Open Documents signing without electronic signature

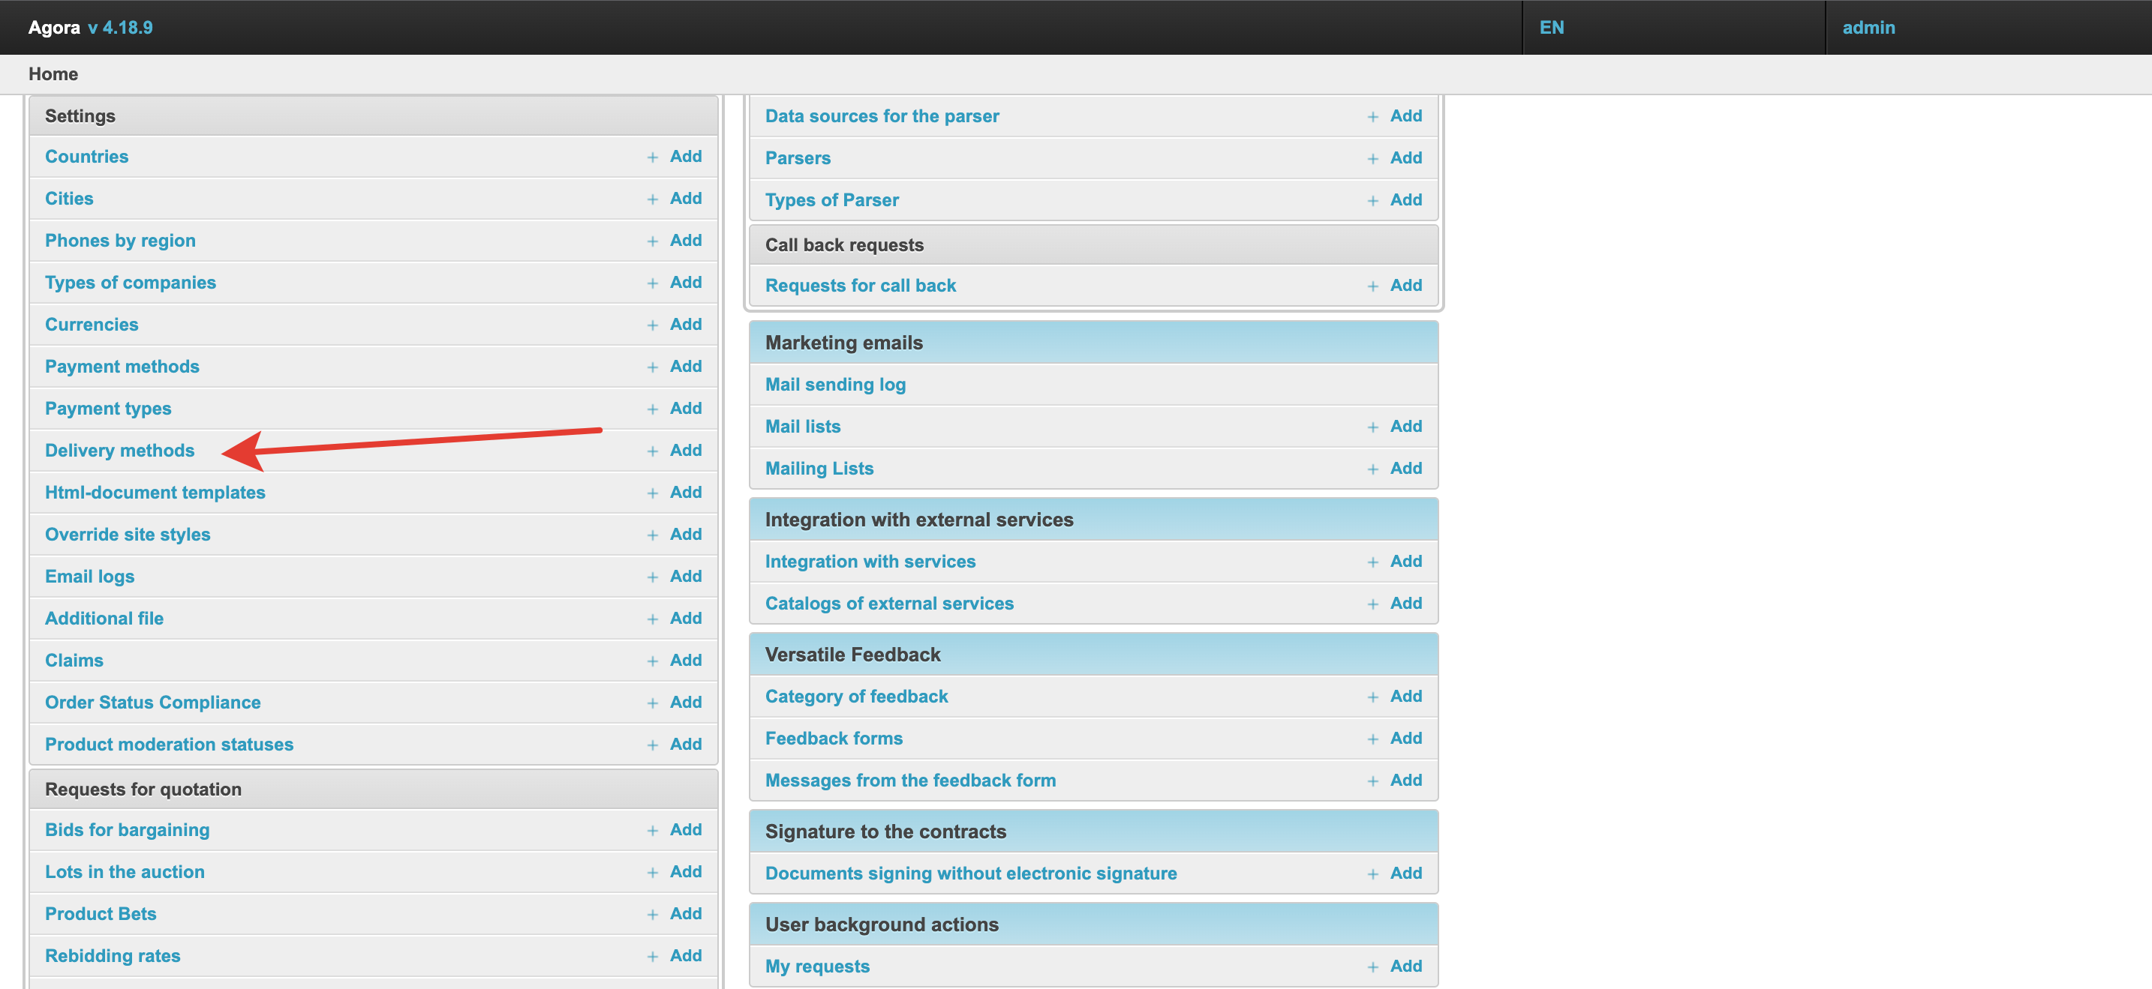click(971, 873)
